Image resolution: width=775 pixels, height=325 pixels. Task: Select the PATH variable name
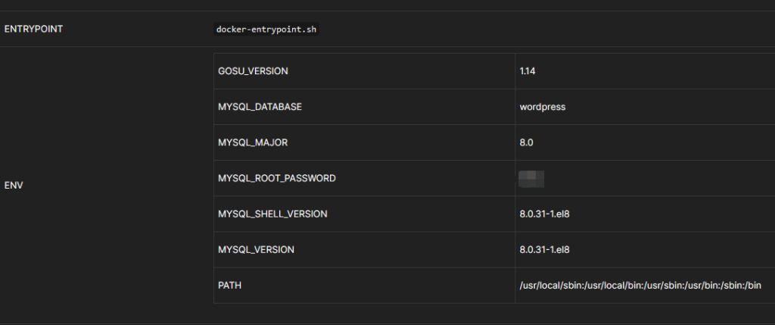point(230,285)
